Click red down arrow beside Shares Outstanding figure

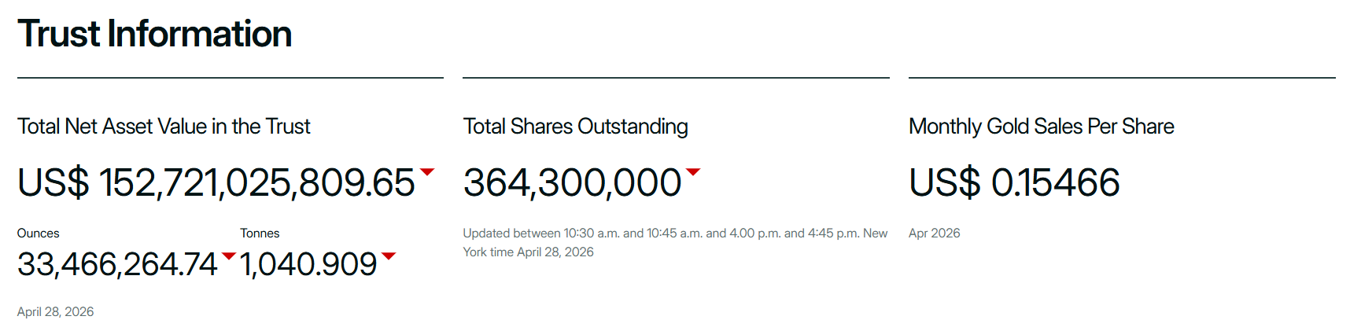pyautogui.click(x=693, y=171)
